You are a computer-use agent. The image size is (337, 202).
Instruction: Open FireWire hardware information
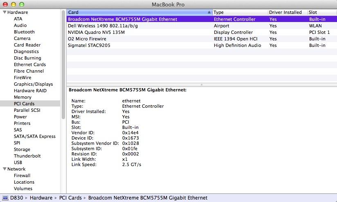coord(22,78)
